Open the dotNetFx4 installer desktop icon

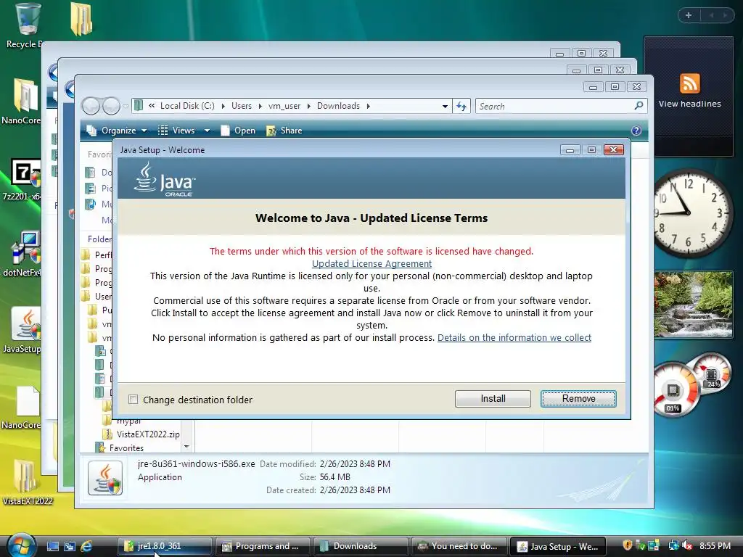pyautogui.click(x=22, y=254)
